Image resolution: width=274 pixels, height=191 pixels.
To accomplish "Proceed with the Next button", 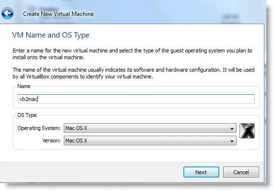I will tap(201, 172).
